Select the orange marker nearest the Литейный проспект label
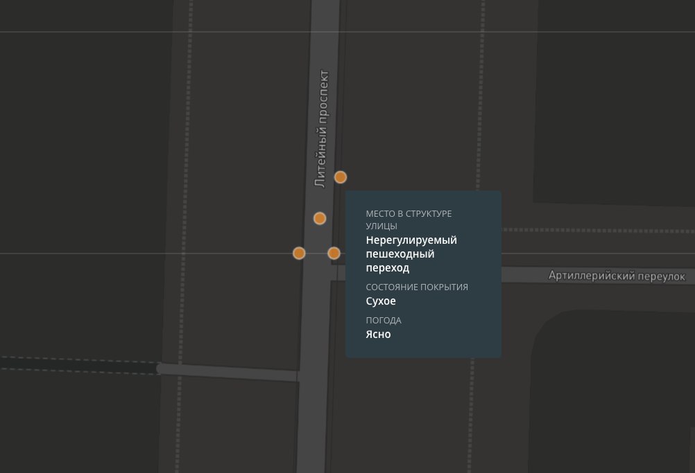Screen dimensions: 695x473 click(x=341, y=177)
